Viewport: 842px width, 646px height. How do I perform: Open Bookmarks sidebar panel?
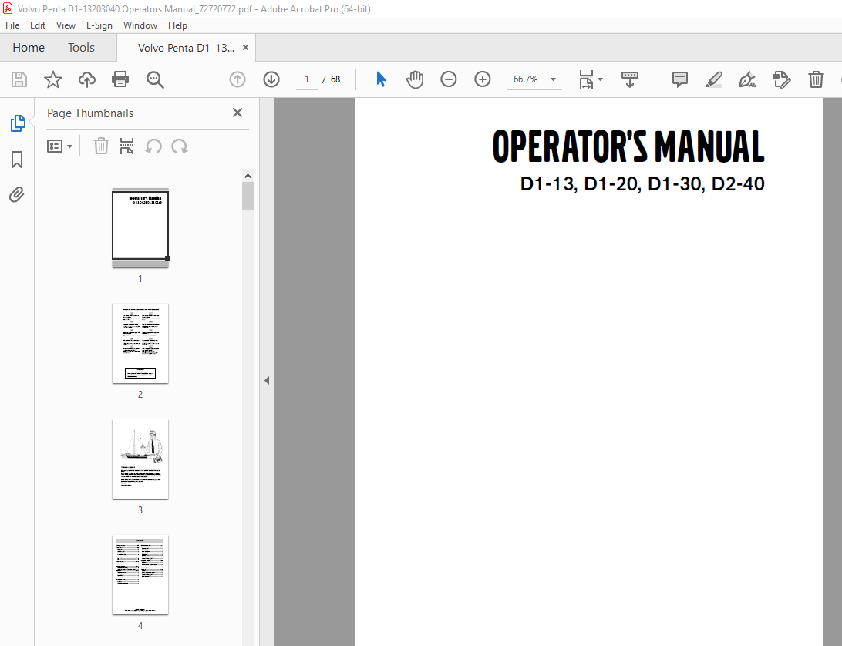[17, 160]
